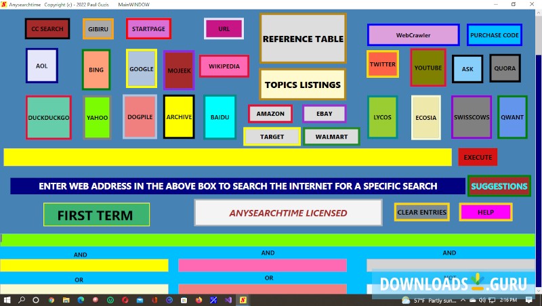
Task: Focus the pink AND term field
Action: tap(262, 265)
